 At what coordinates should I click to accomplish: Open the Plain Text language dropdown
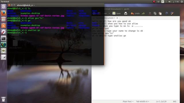tap(128, 102)
